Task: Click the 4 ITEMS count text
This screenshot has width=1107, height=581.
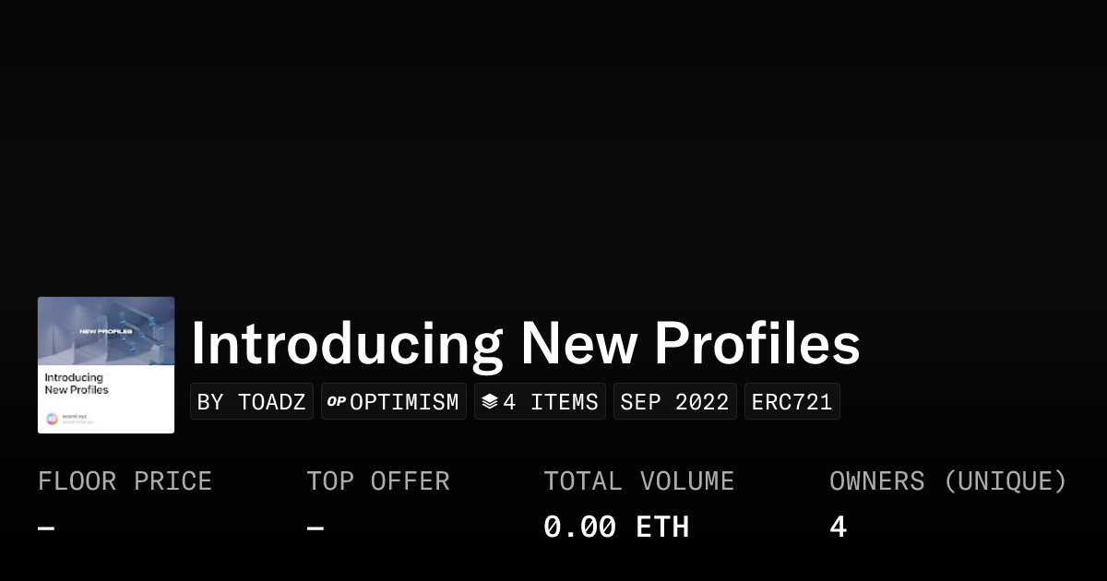Action: pyautogui.click(x=551, y=402)
